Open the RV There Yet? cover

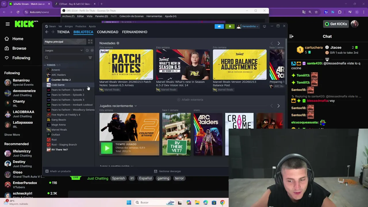tap(176, 134)
